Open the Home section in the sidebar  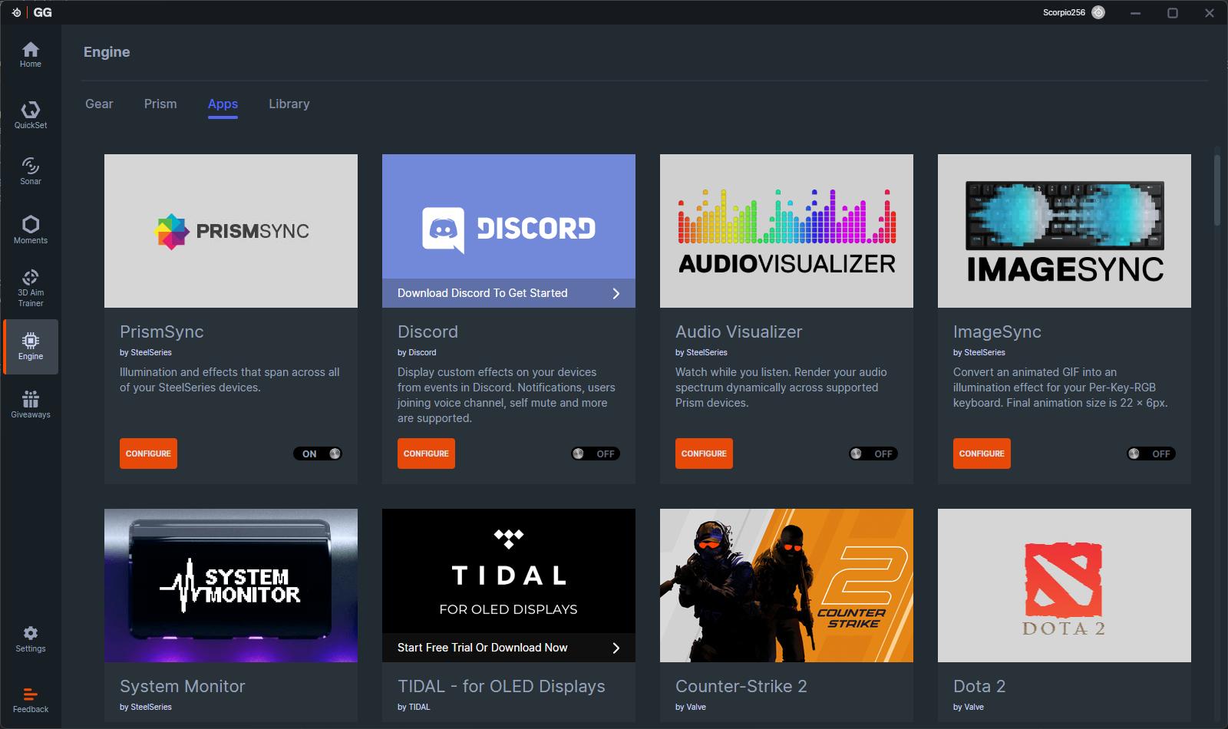coord(31,54)
